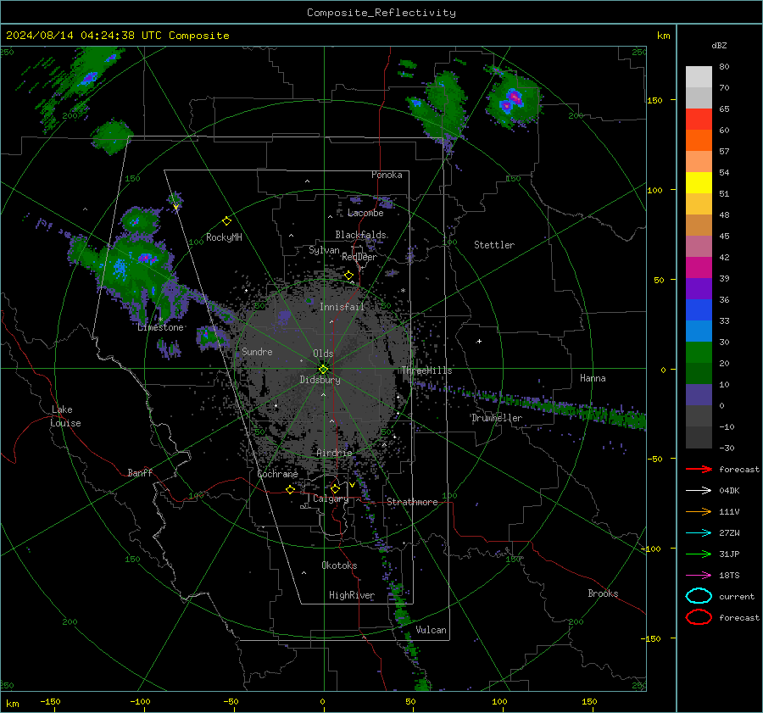Click the Hanna label
763x713 pixels.
point(593,378)
